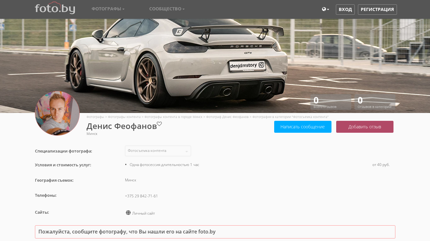
Task: Add Денис Феофанов to favorites with the heart icon
Action: click(159, 124)
